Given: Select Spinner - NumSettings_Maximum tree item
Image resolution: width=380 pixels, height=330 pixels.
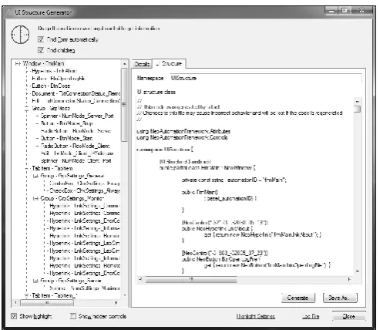Looking at the screenshot, I should (85, 288).
